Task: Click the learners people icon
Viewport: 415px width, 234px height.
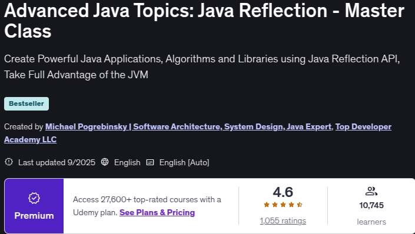Action: 371,191
